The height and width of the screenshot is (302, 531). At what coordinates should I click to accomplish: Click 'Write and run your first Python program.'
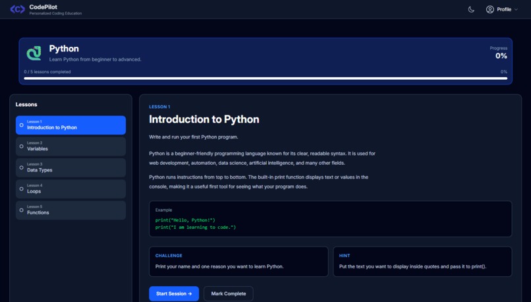[x=194, y=137]
